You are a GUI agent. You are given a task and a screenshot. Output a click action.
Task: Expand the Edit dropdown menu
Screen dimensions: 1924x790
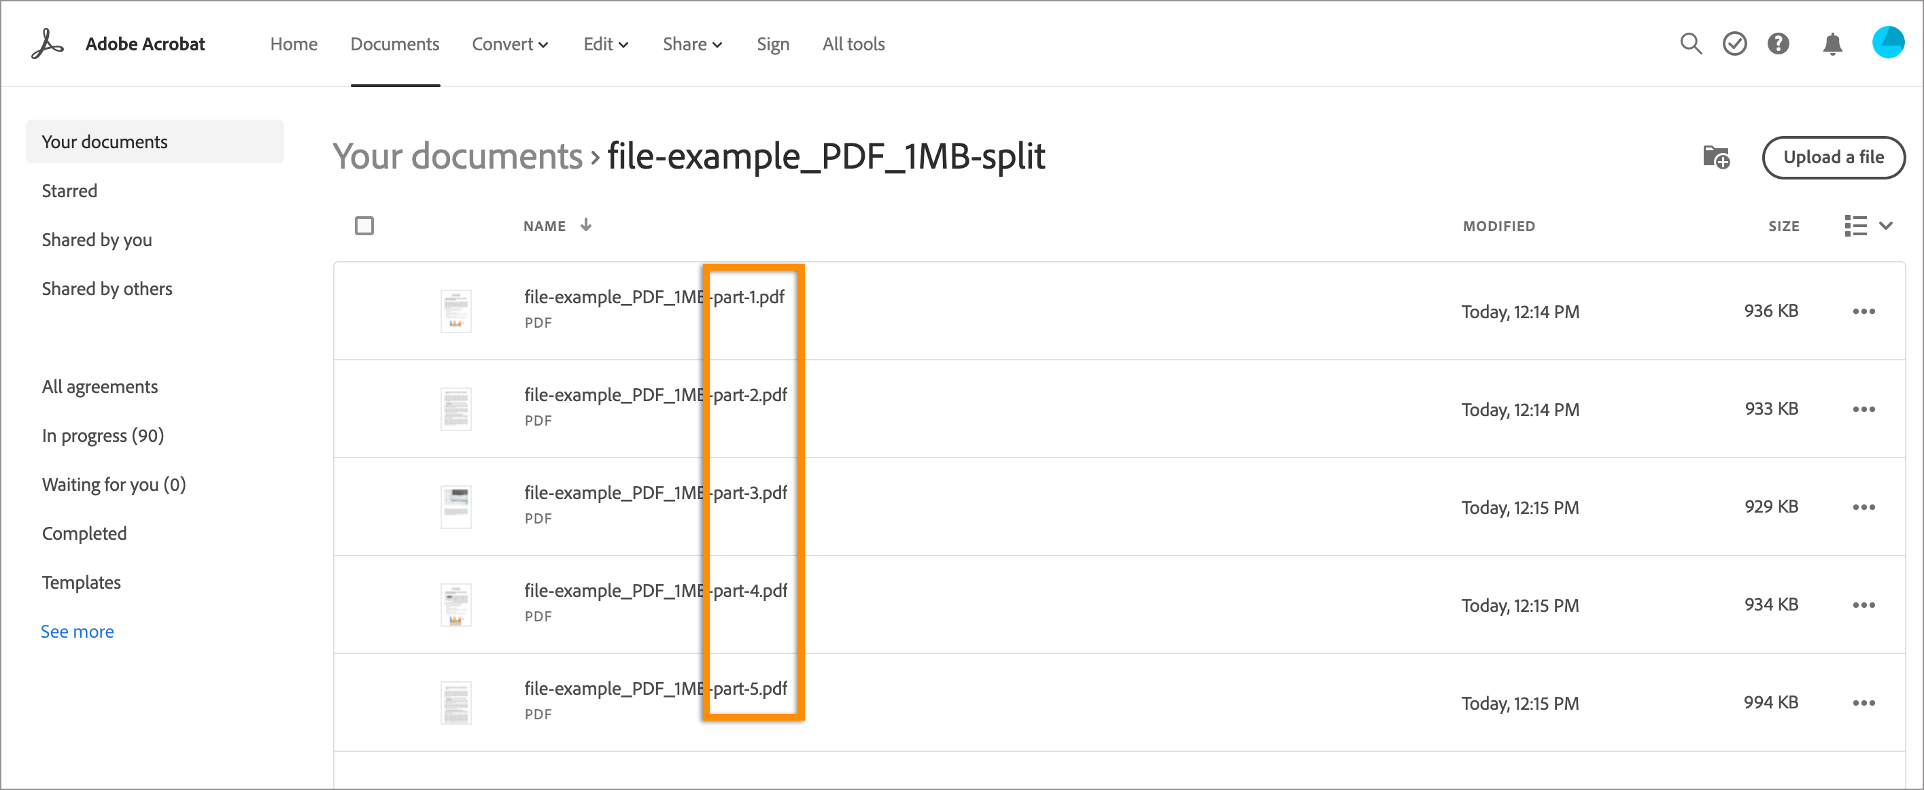click(x=606, y=44)
